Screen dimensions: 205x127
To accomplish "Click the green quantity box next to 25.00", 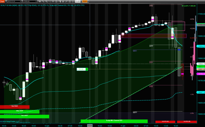I will pos(87,69).
